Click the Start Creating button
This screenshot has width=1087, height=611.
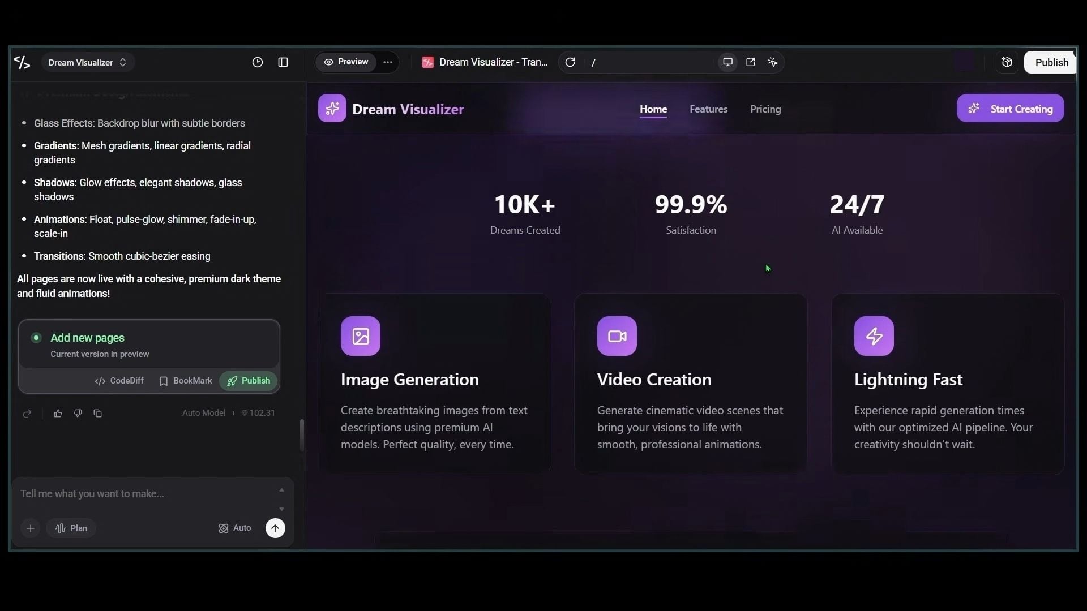pos(1011,108)
